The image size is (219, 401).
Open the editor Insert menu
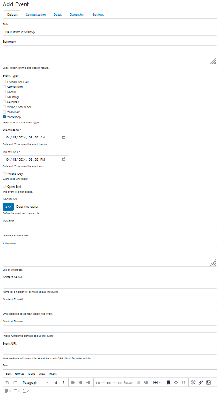click(x=53, y=373)
